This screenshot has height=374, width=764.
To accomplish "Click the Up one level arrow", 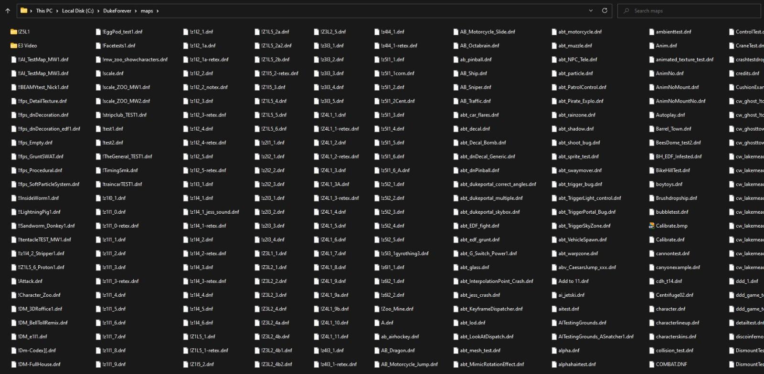I will coord(8,10).
